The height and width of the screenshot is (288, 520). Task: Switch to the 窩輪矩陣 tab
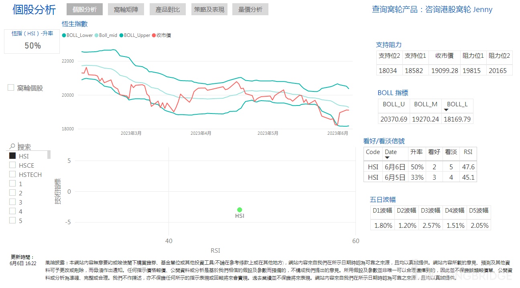[126, 10]
